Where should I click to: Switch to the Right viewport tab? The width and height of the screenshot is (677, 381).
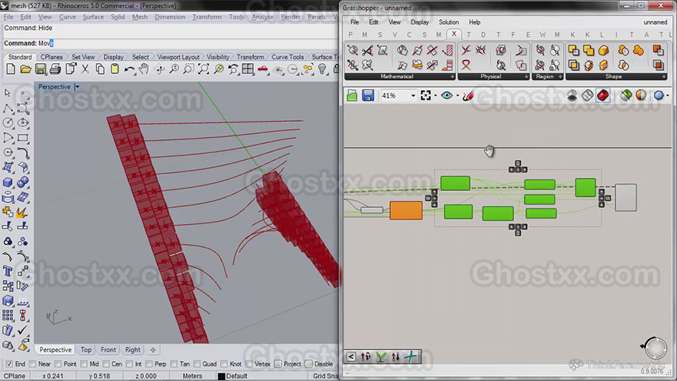pos(132,350)
